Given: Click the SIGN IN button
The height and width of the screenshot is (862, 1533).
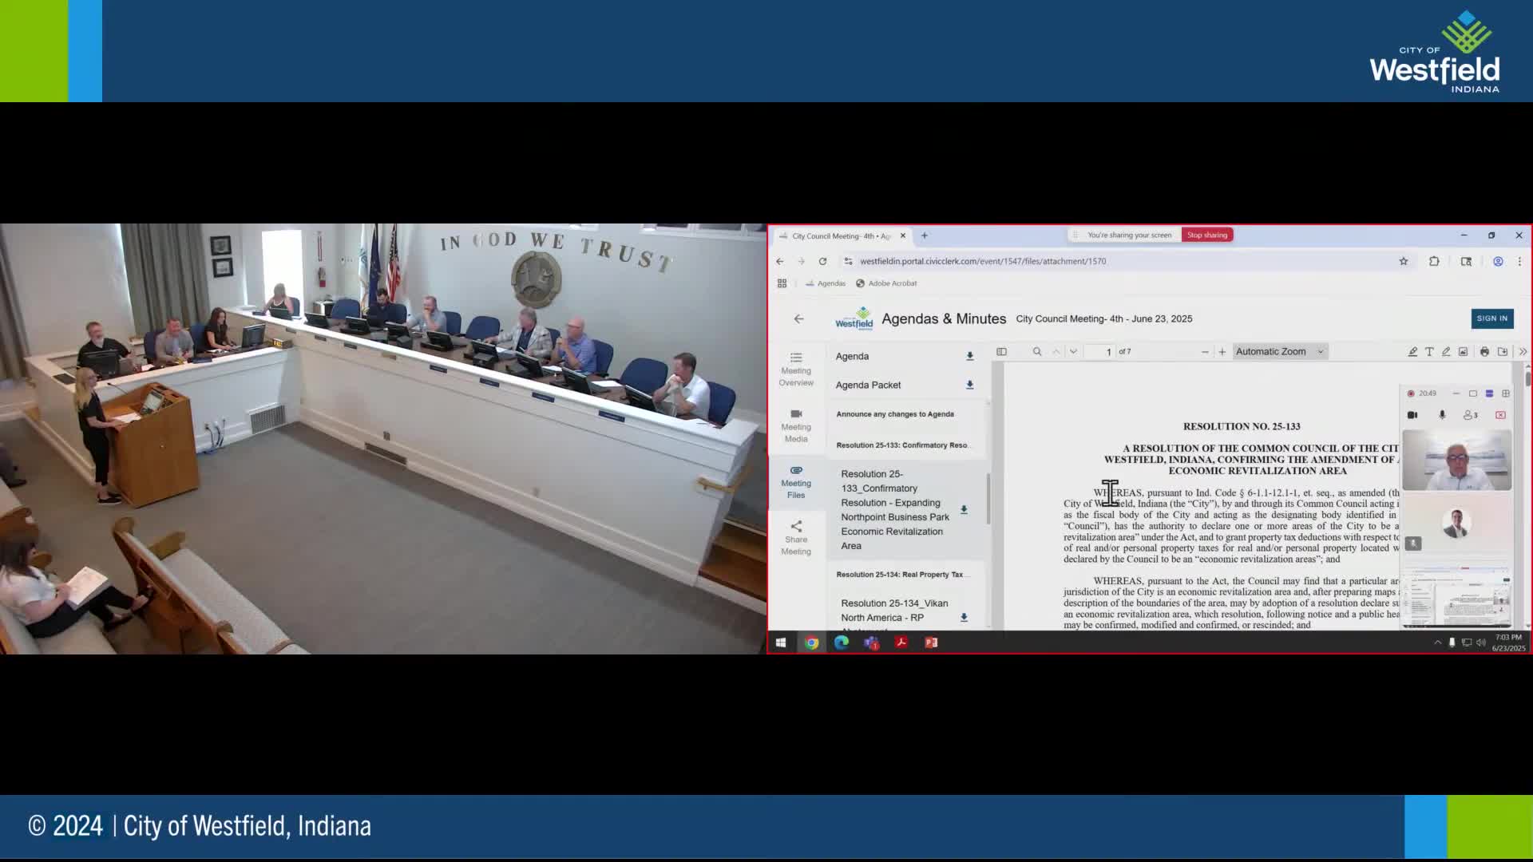Looking at the screenshot, I should click(x=1491, y=318).
